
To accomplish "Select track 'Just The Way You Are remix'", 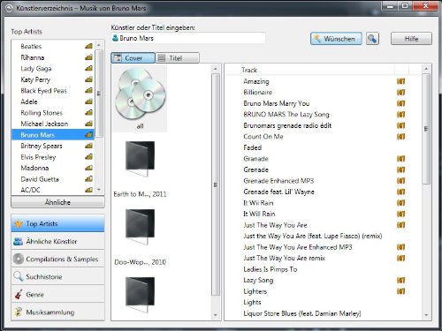I will (284, 258).
